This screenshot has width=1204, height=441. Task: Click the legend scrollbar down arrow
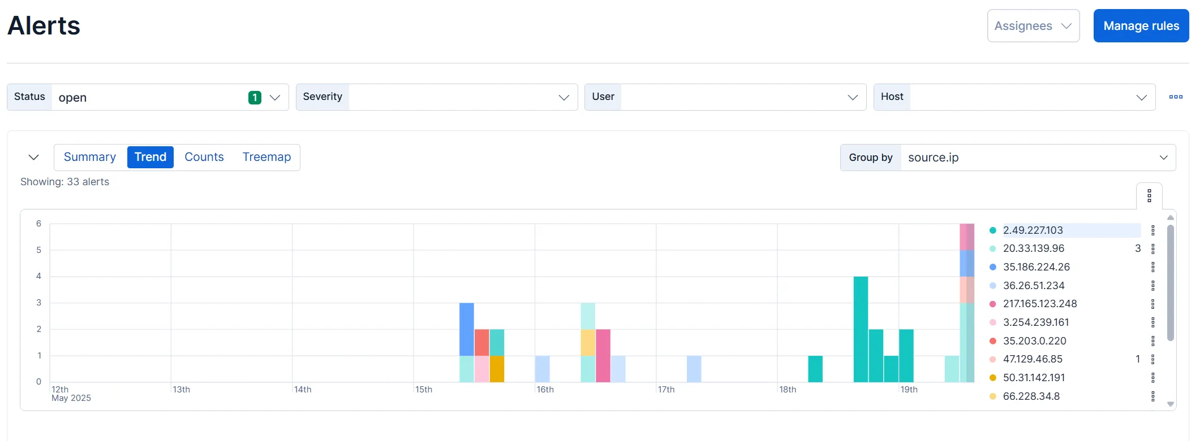coord(1171,404)
